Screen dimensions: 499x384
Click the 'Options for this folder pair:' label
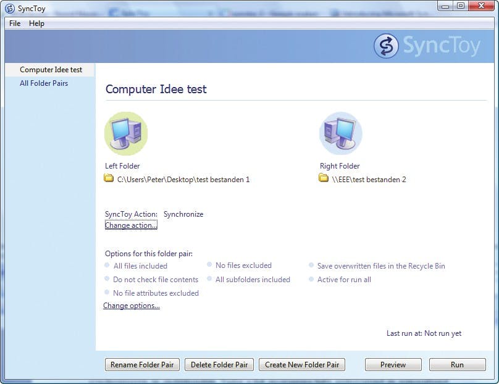click(149, 254)
